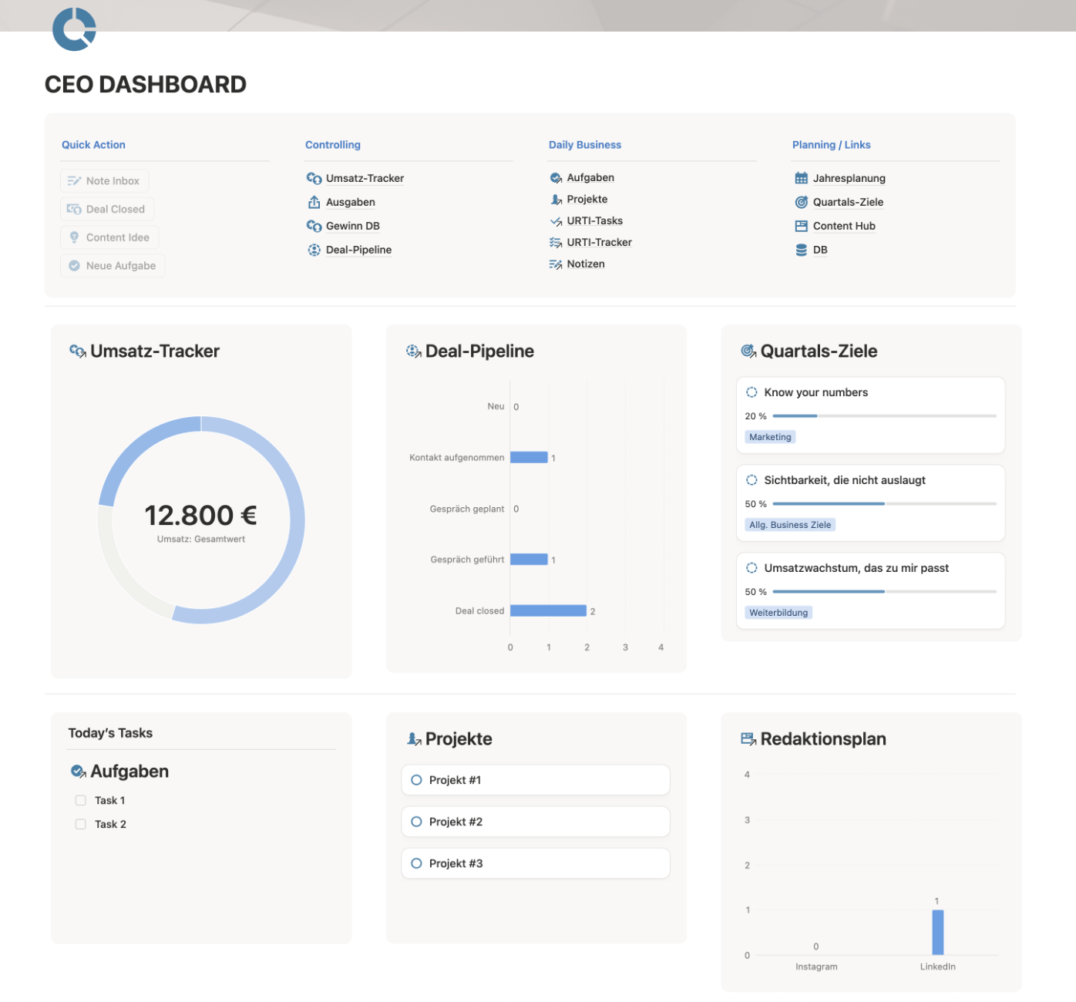The height and width of the screenshot is (1002, 1076).
Task: Click the Know your numbers 20% progress bar
Action: [884, 416]
